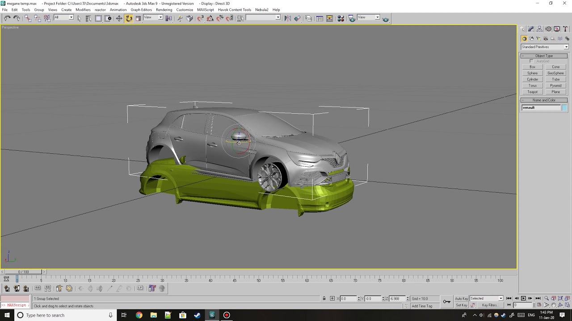This screenshot has width=572, height=321.
Task: Click the Pyramid button
Action: coord(556,86)
